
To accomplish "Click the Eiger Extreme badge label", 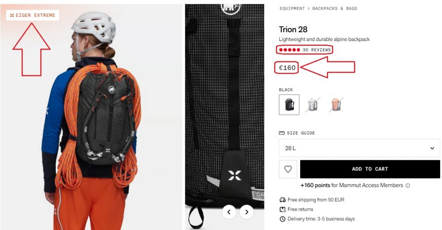I will tap(33, 15).
